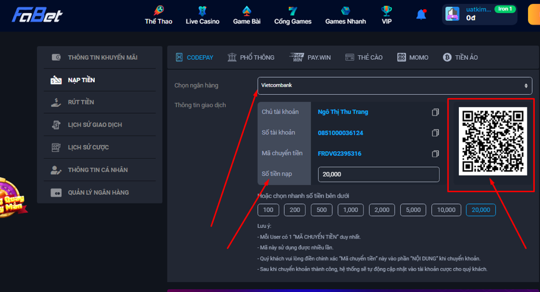Viewport: 540px width, 292px height.
Task: Click the payment QR code image
Action: 492,141
